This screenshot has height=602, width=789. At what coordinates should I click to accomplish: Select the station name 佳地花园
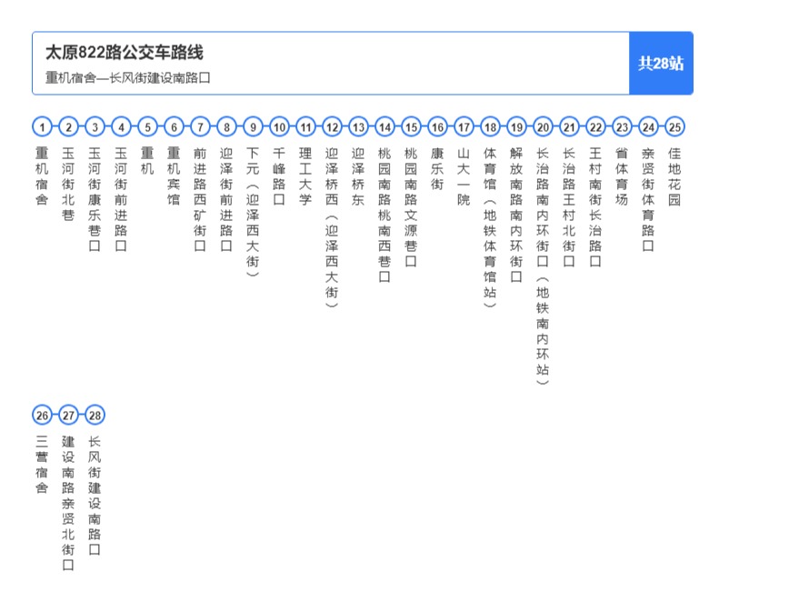(674, 176)
